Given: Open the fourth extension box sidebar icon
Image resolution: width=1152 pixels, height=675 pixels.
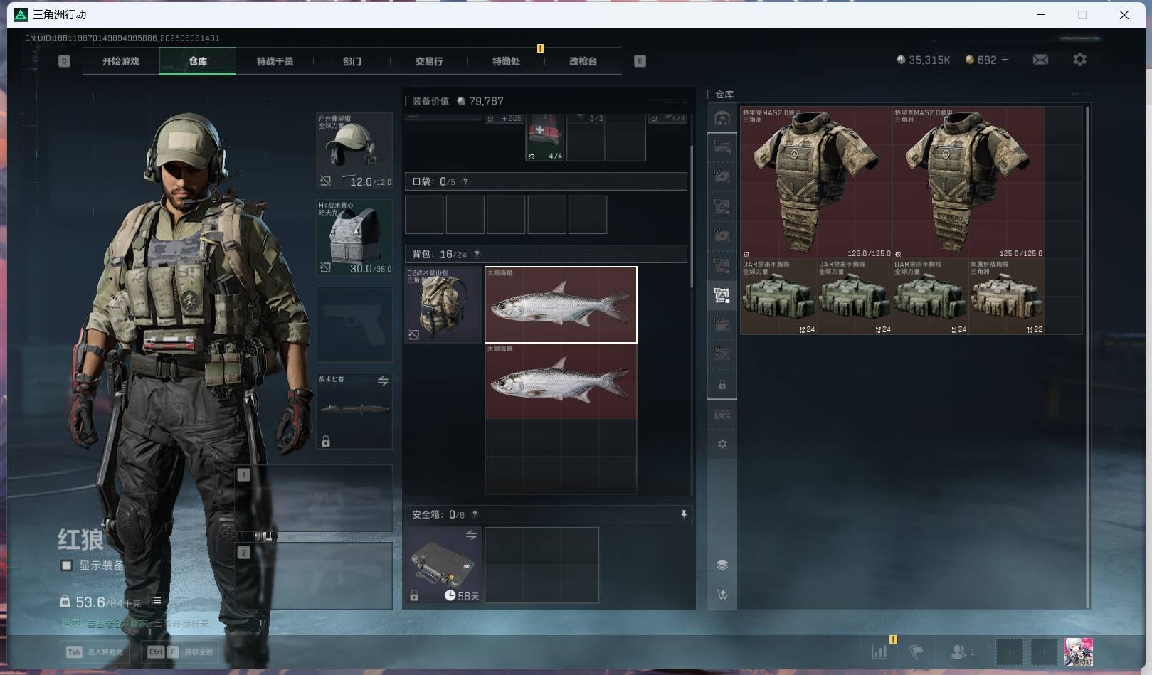Looking at the screenshot, I should click(x=722, y=235).
